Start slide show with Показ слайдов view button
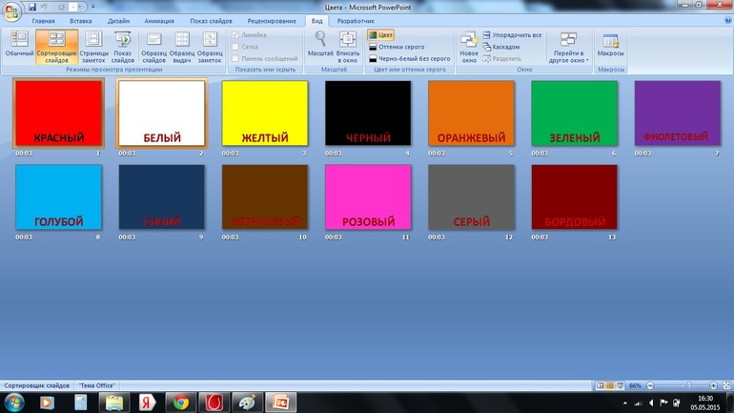Image resolution: width=734 pixels, height=413 pixels. coord(123,47)
